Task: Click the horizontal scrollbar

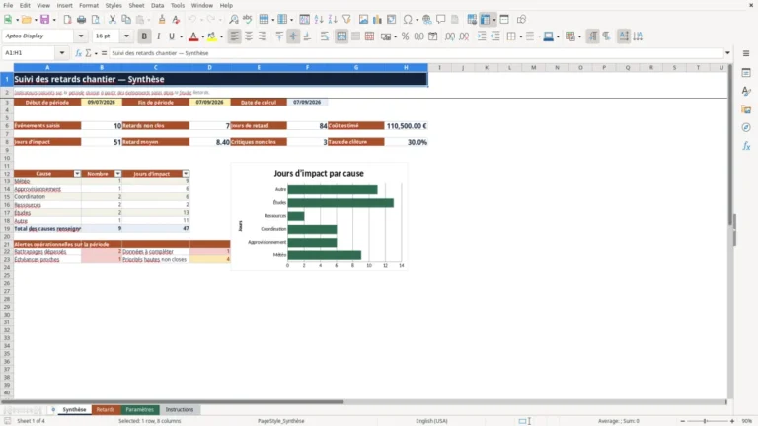Action: (173, 402)
